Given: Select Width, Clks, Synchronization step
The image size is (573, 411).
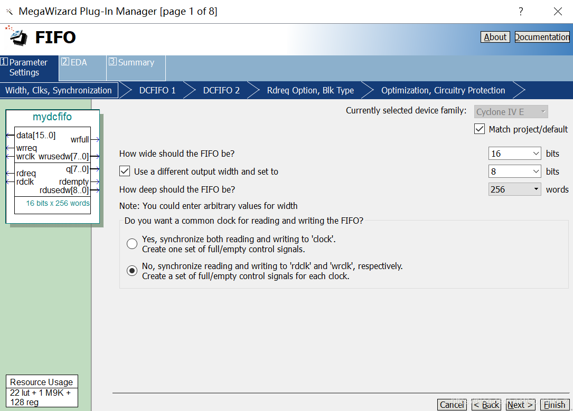Looking at the screenshot, I should (59, 90).
